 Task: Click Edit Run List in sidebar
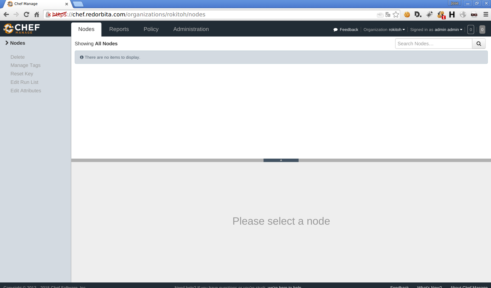(x=24, y=82)
